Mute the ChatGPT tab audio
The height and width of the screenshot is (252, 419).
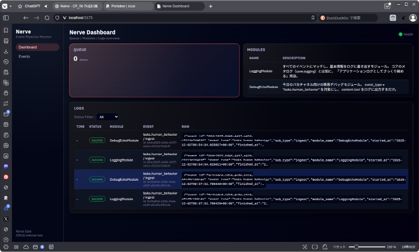pyautogui.click(x=46, y=6)
